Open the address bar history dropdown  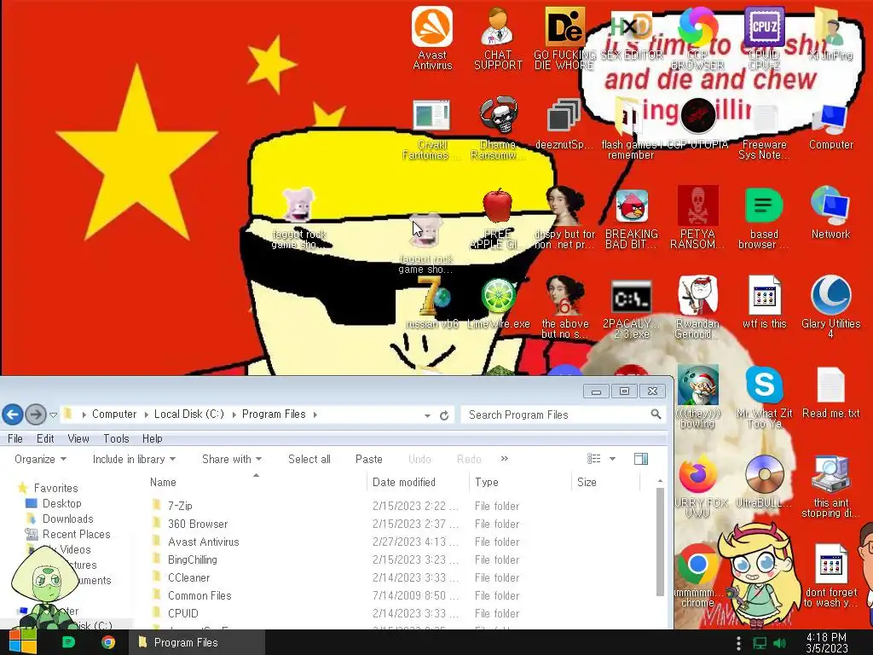[427, 415]
